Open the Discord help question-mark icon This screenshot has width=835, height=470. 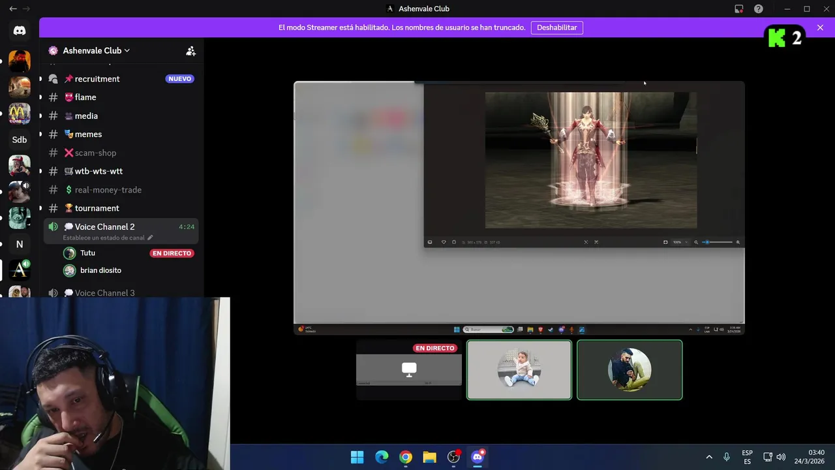pyautogui.click(x=758, y=8)
